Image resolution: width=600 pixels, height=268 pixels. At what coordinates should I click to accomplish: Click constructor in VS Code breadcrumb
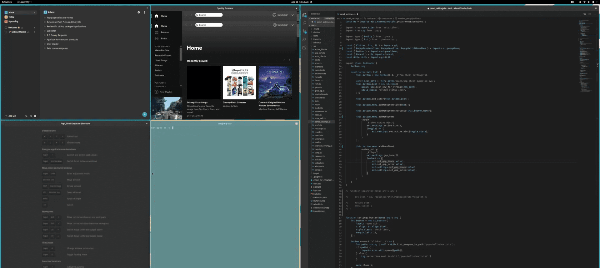point(386,18)
